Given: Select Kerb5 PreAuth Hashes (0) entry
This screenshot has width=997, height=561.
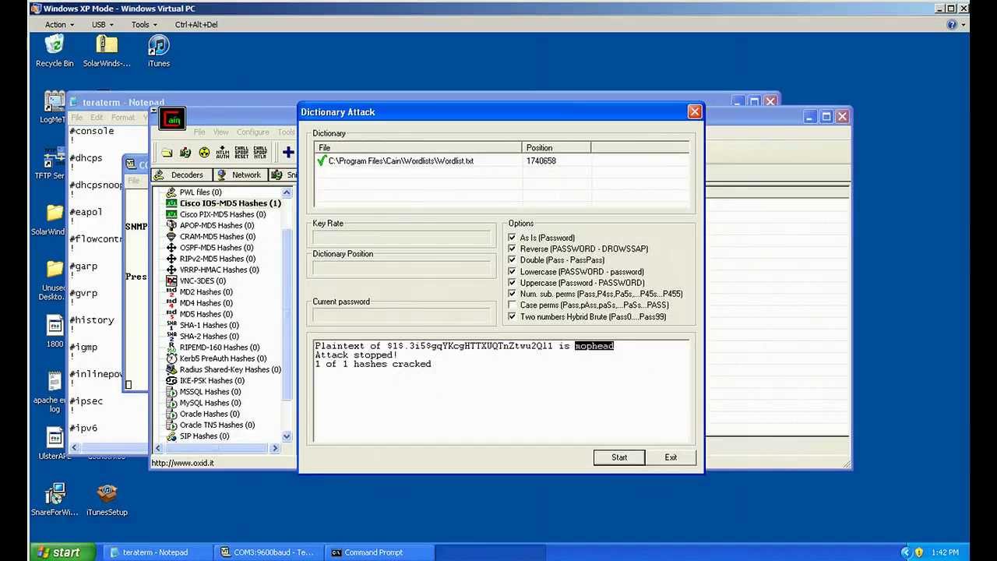Looking at the screenshot, I should (217, 358).
